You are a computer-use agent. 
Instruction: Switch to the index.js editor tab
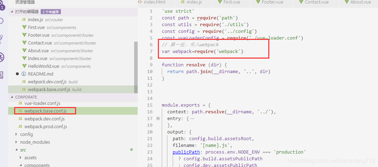click(x=191, y=2)
